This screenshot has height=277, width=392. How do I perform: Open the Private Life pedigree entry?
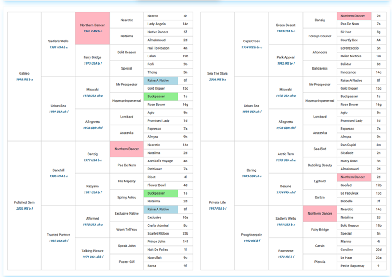[x=217, y=202]
